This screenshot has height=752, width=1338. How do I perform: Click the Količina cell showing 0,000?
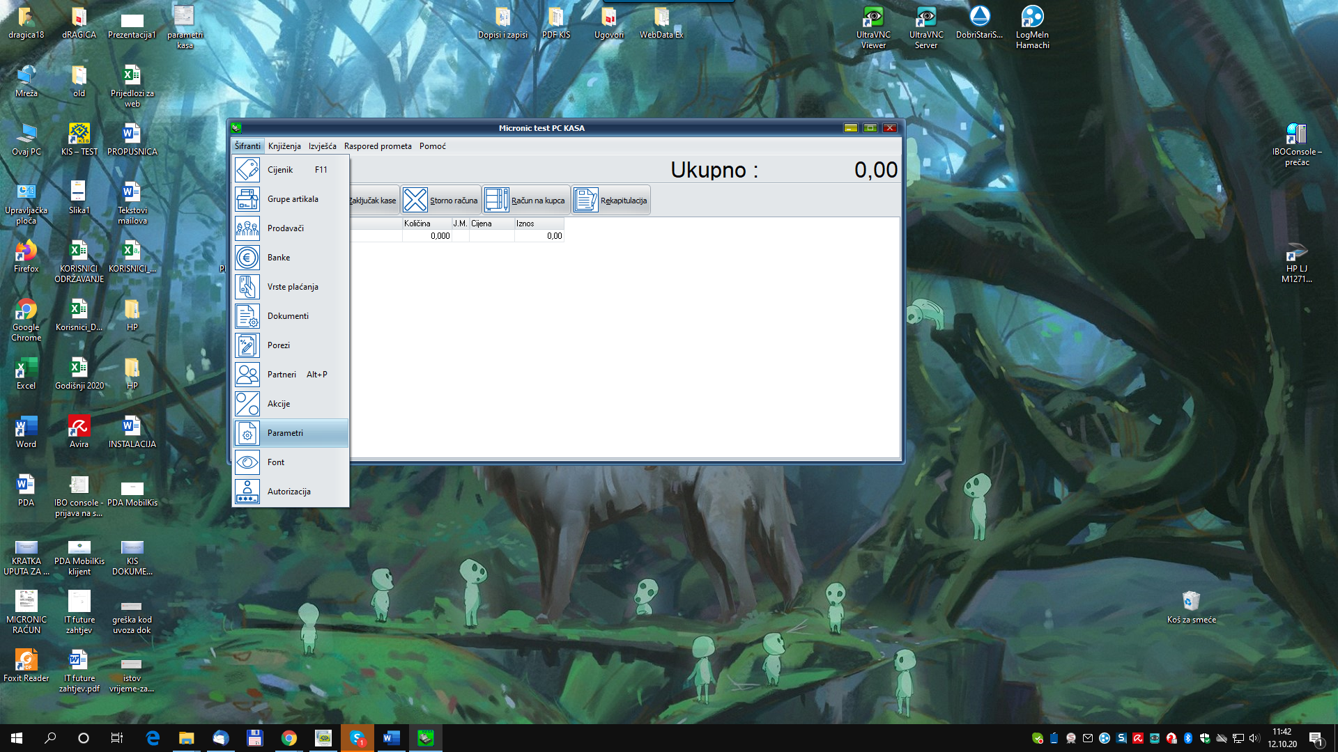click(x=426, y=236)
